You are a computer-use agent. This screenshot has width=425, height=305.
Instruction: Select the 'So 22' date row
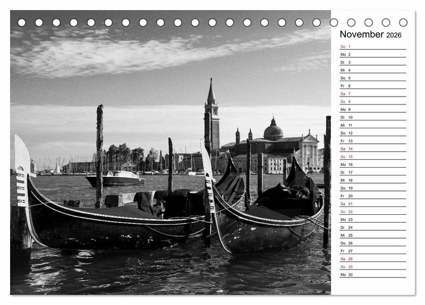pos(373,211)
